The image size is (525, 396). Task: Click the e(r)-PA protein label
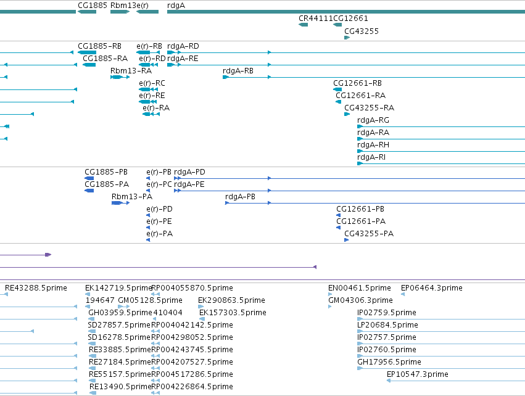point(160,234)
